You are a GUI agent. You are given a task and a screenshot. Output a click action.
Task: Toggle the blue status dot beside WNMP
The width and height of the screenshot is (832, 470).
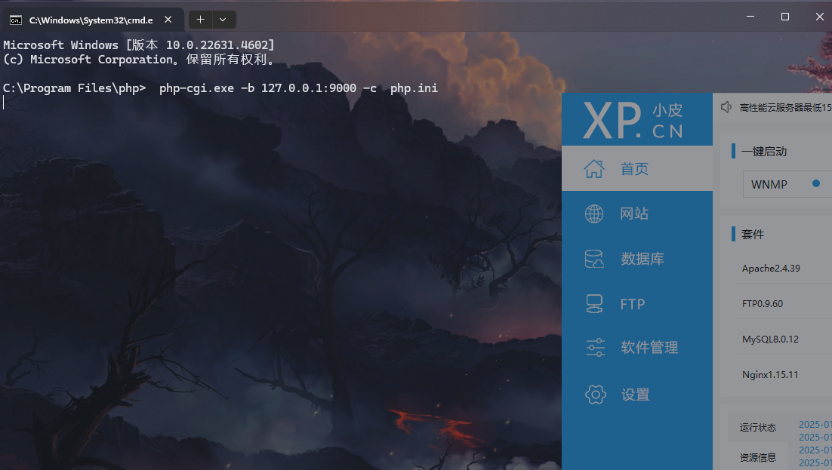point(816,183)
